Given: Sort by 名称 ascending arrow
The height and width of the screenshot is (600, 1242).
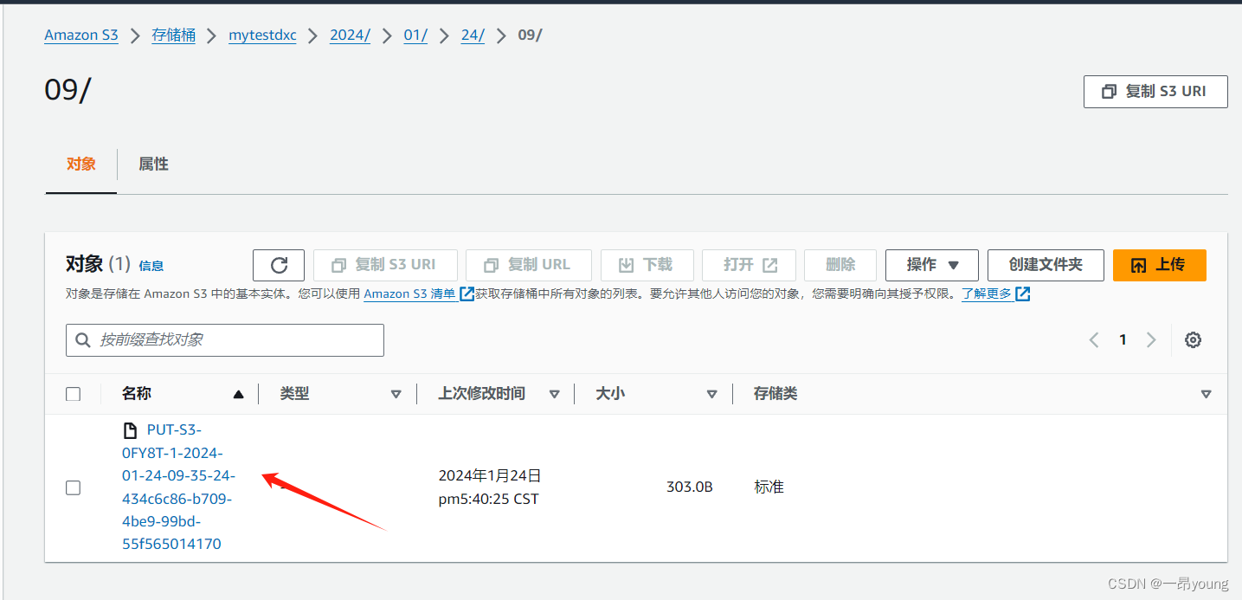Looking at the screenshot, I should click(238, 394).
